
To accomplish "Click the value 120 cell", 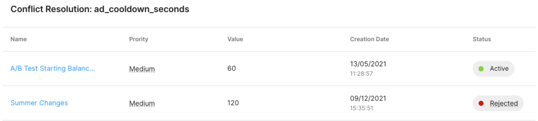I will (233, 103).
